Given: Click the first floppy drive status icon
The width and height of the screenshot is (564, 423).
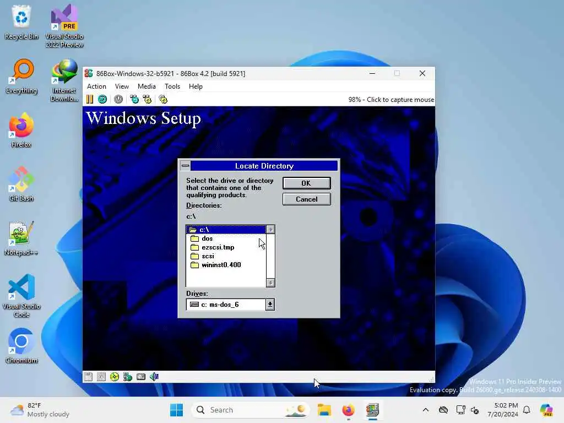Looking at the screenshot, I should (x=88, y=377).
